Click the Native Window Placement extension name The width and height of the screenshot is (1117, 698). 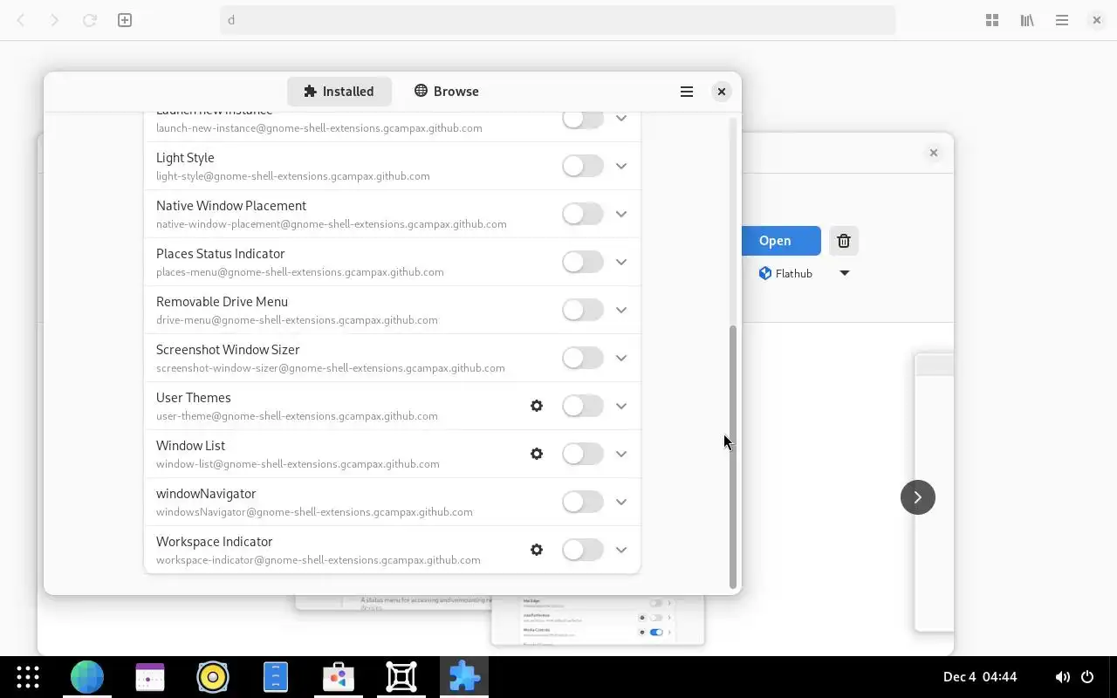(231, 206)
